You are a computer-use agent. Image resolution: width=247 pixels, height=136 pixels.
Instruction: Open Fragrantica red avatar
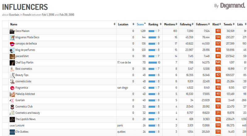click(x=12, y=88)
